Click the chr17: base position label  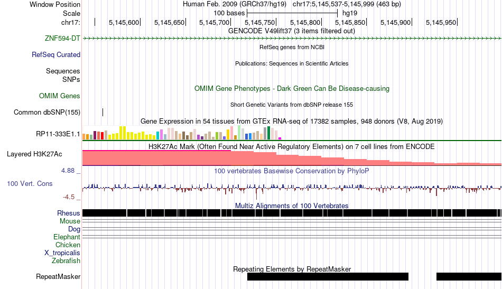(x=71, y=22)
